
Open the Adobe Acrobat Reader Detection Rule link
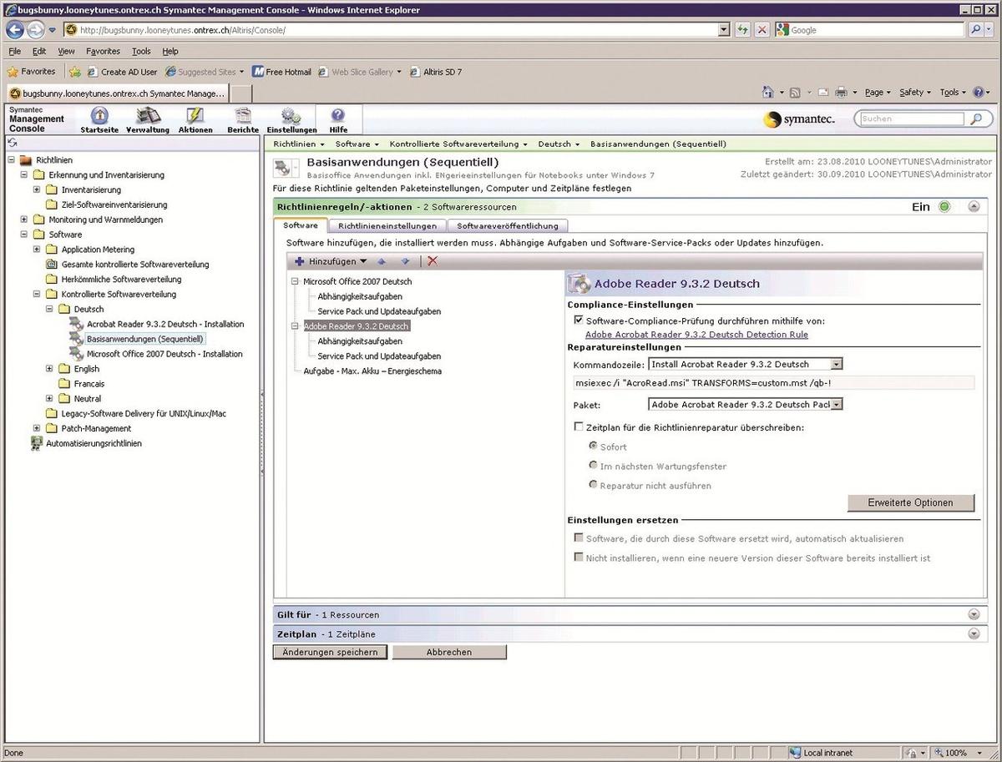[x=696, y=335]
